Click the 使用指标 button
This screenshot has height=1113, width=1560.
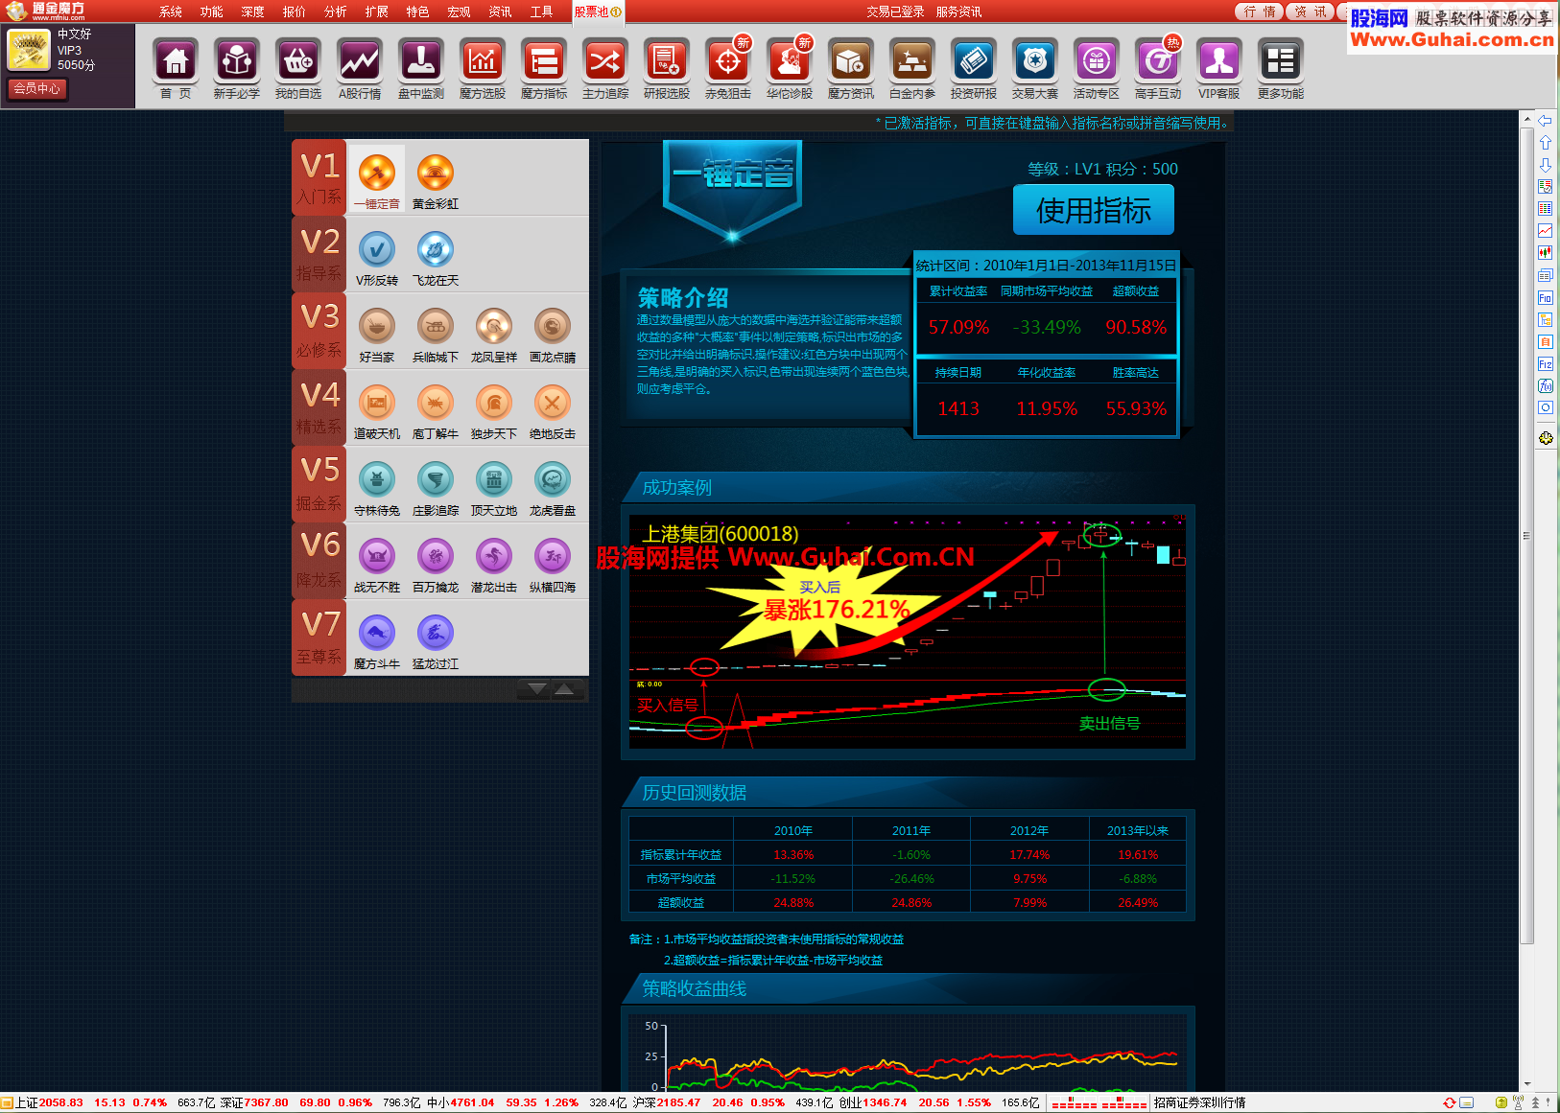[x=1094, y=210]
